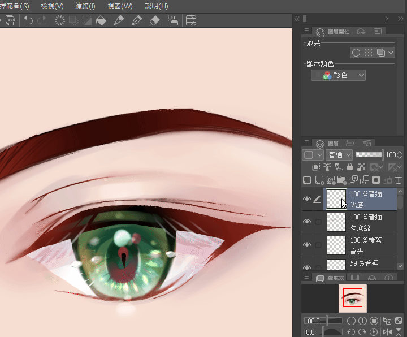Open the 普通 blending mode dropdown
The width and height of the screenshot is (407, 337).
(340, 154)
